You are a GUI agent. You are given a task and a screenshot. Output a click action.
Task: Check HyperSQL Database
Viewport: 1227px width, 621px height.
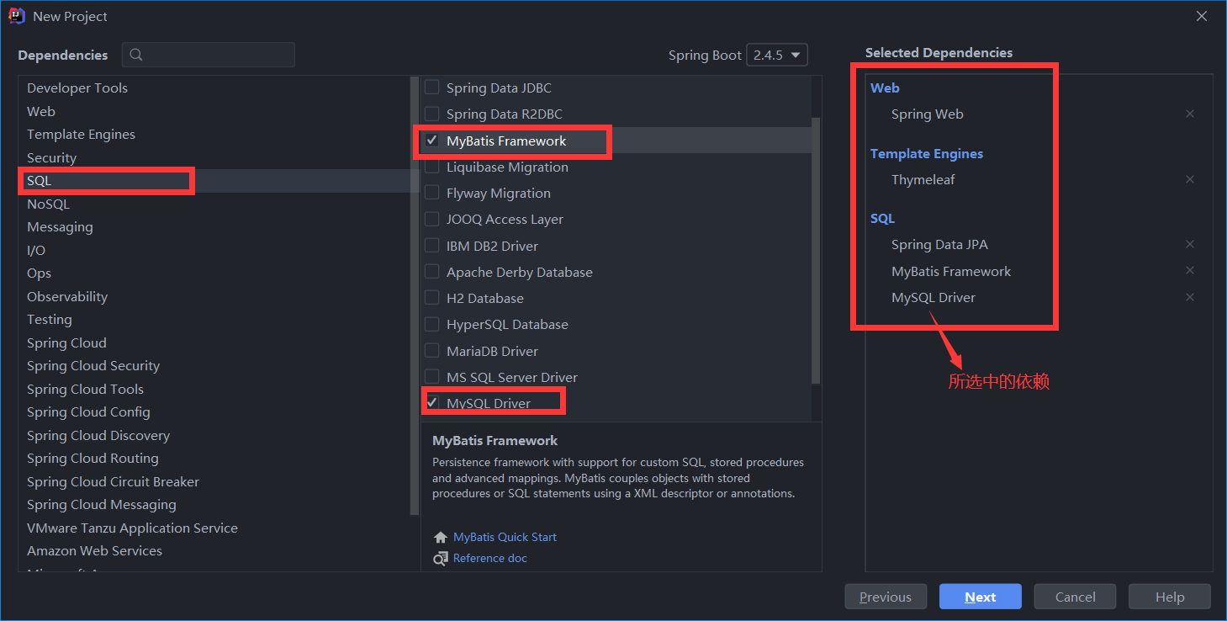(x=431, y=324)
